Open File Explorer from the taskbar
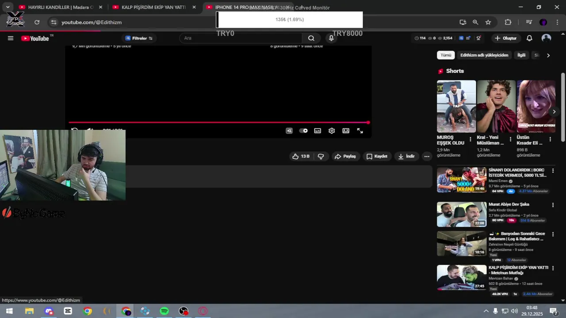 click(29, 311)
